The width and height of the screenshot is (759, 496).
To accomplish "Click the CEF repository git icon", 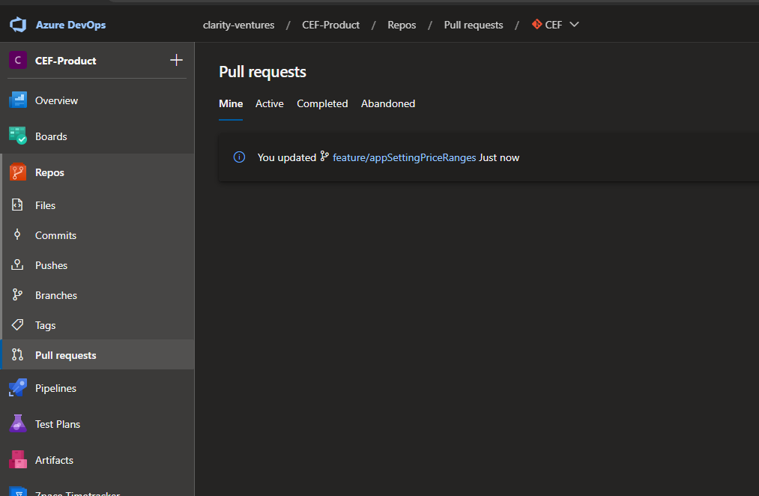I will coord(536,24).
